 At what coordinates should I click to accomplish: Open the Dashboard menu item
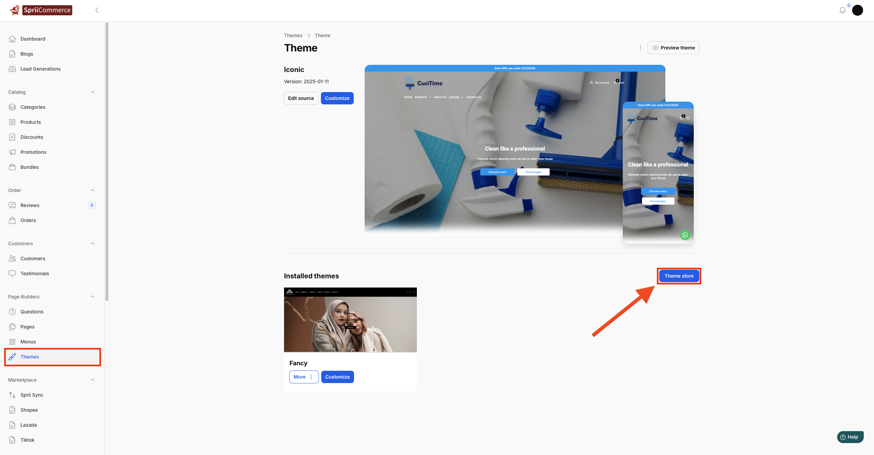pyautogui.click(x=33, y=39)
